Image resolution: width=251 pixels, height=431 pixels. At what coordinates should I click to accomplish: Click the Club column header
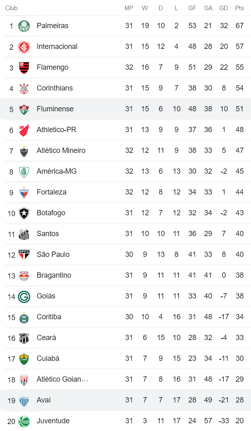click(11, 7)
